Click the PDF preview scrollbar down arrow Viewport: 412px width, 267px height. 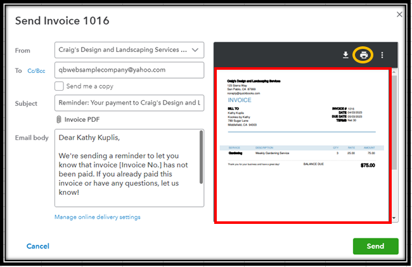pyautogui.click(x=395, y=218)
